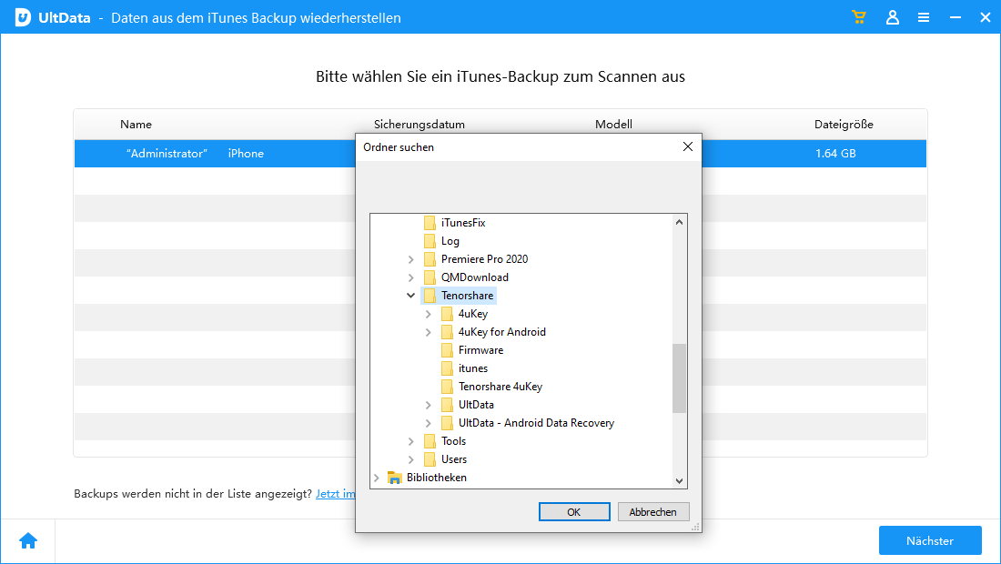Open the 'Jetzt im' link
The height and width of the screenshot is (564, 1001).
(x=335, y=493)
